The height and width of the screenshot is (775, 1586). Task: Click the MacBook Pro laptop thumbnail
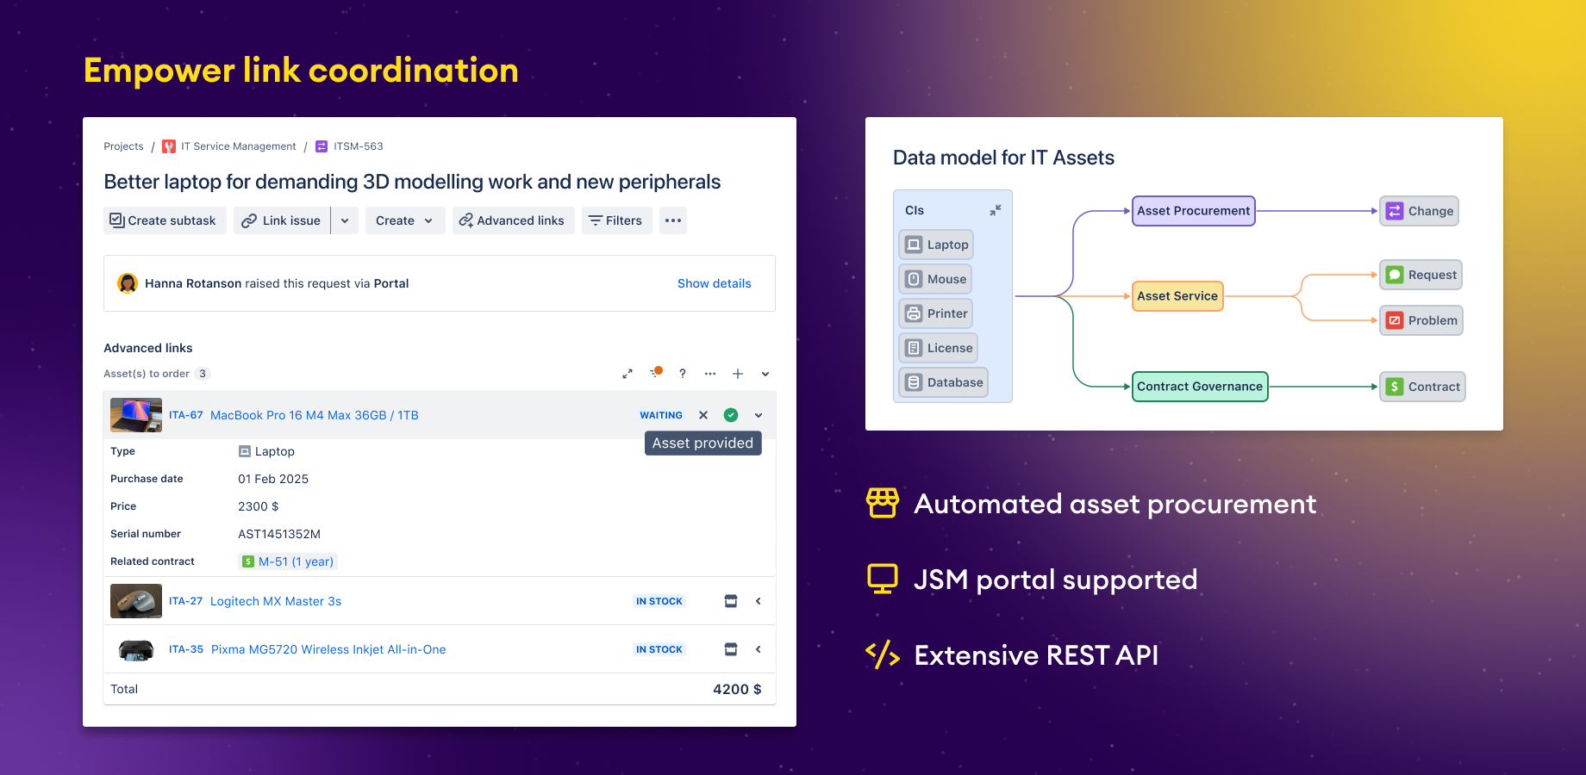tap(136, 415)
